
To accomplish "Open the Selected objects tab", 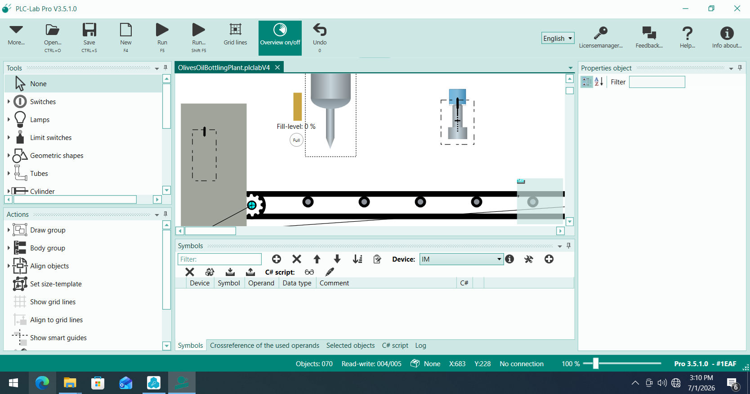I will 350,345.
